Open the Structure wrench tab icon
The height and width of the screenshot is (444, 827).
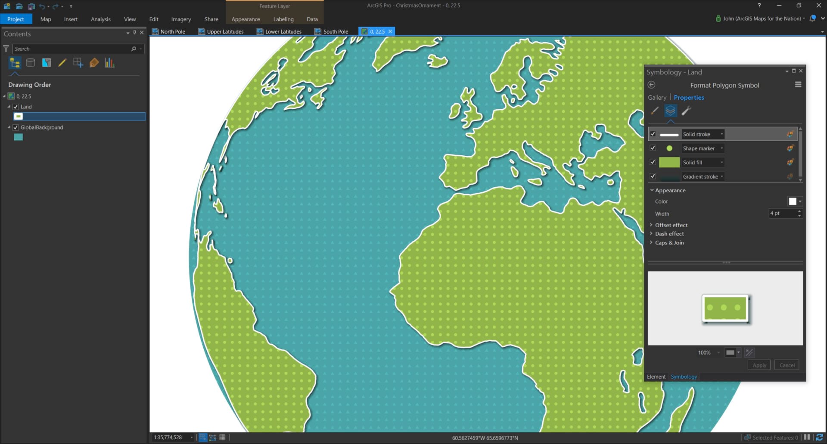(x=687, y=111)
